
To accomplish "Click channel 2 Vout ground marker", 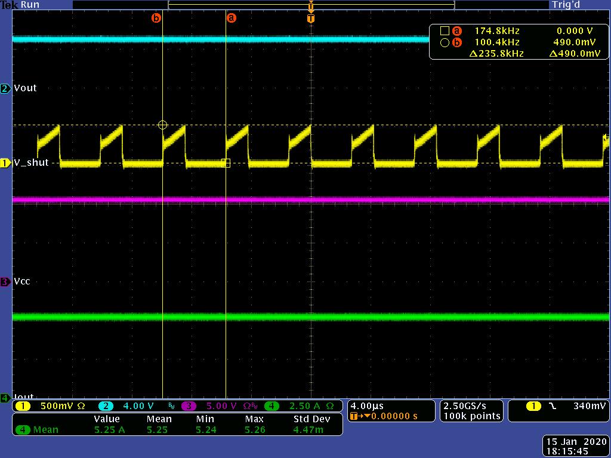I will click(x=5, y=88).
